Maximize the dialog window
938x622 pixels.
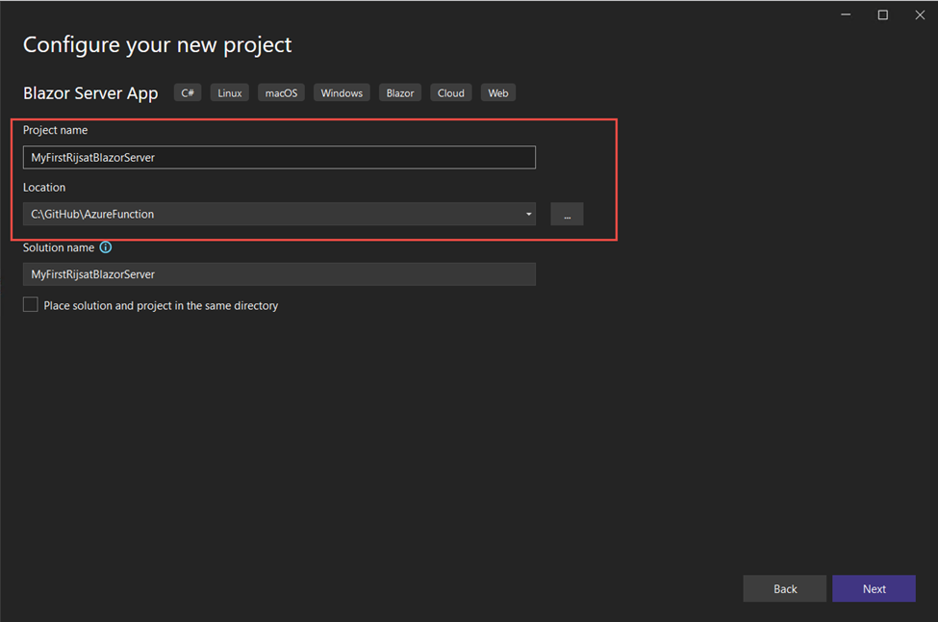[882, 14]
